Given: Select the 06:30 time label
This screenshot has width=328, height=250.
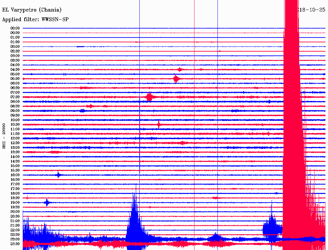Looking at the screenshot, I should tap(15, 88).
